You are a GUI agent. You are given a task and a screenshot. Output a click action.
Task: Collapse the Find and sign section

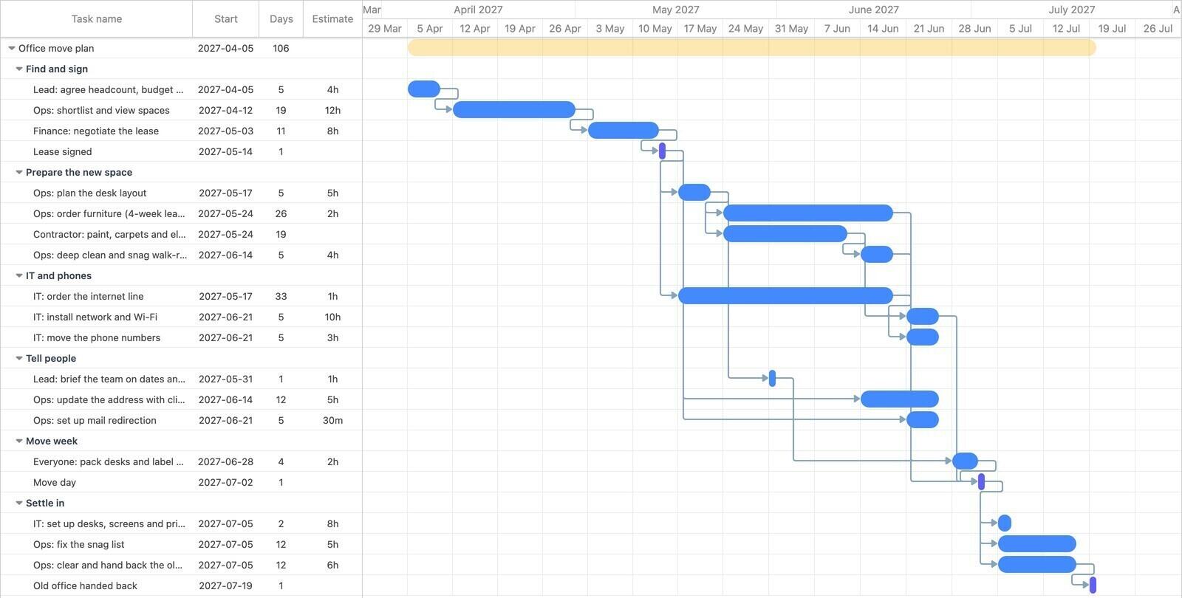(19, 69)
